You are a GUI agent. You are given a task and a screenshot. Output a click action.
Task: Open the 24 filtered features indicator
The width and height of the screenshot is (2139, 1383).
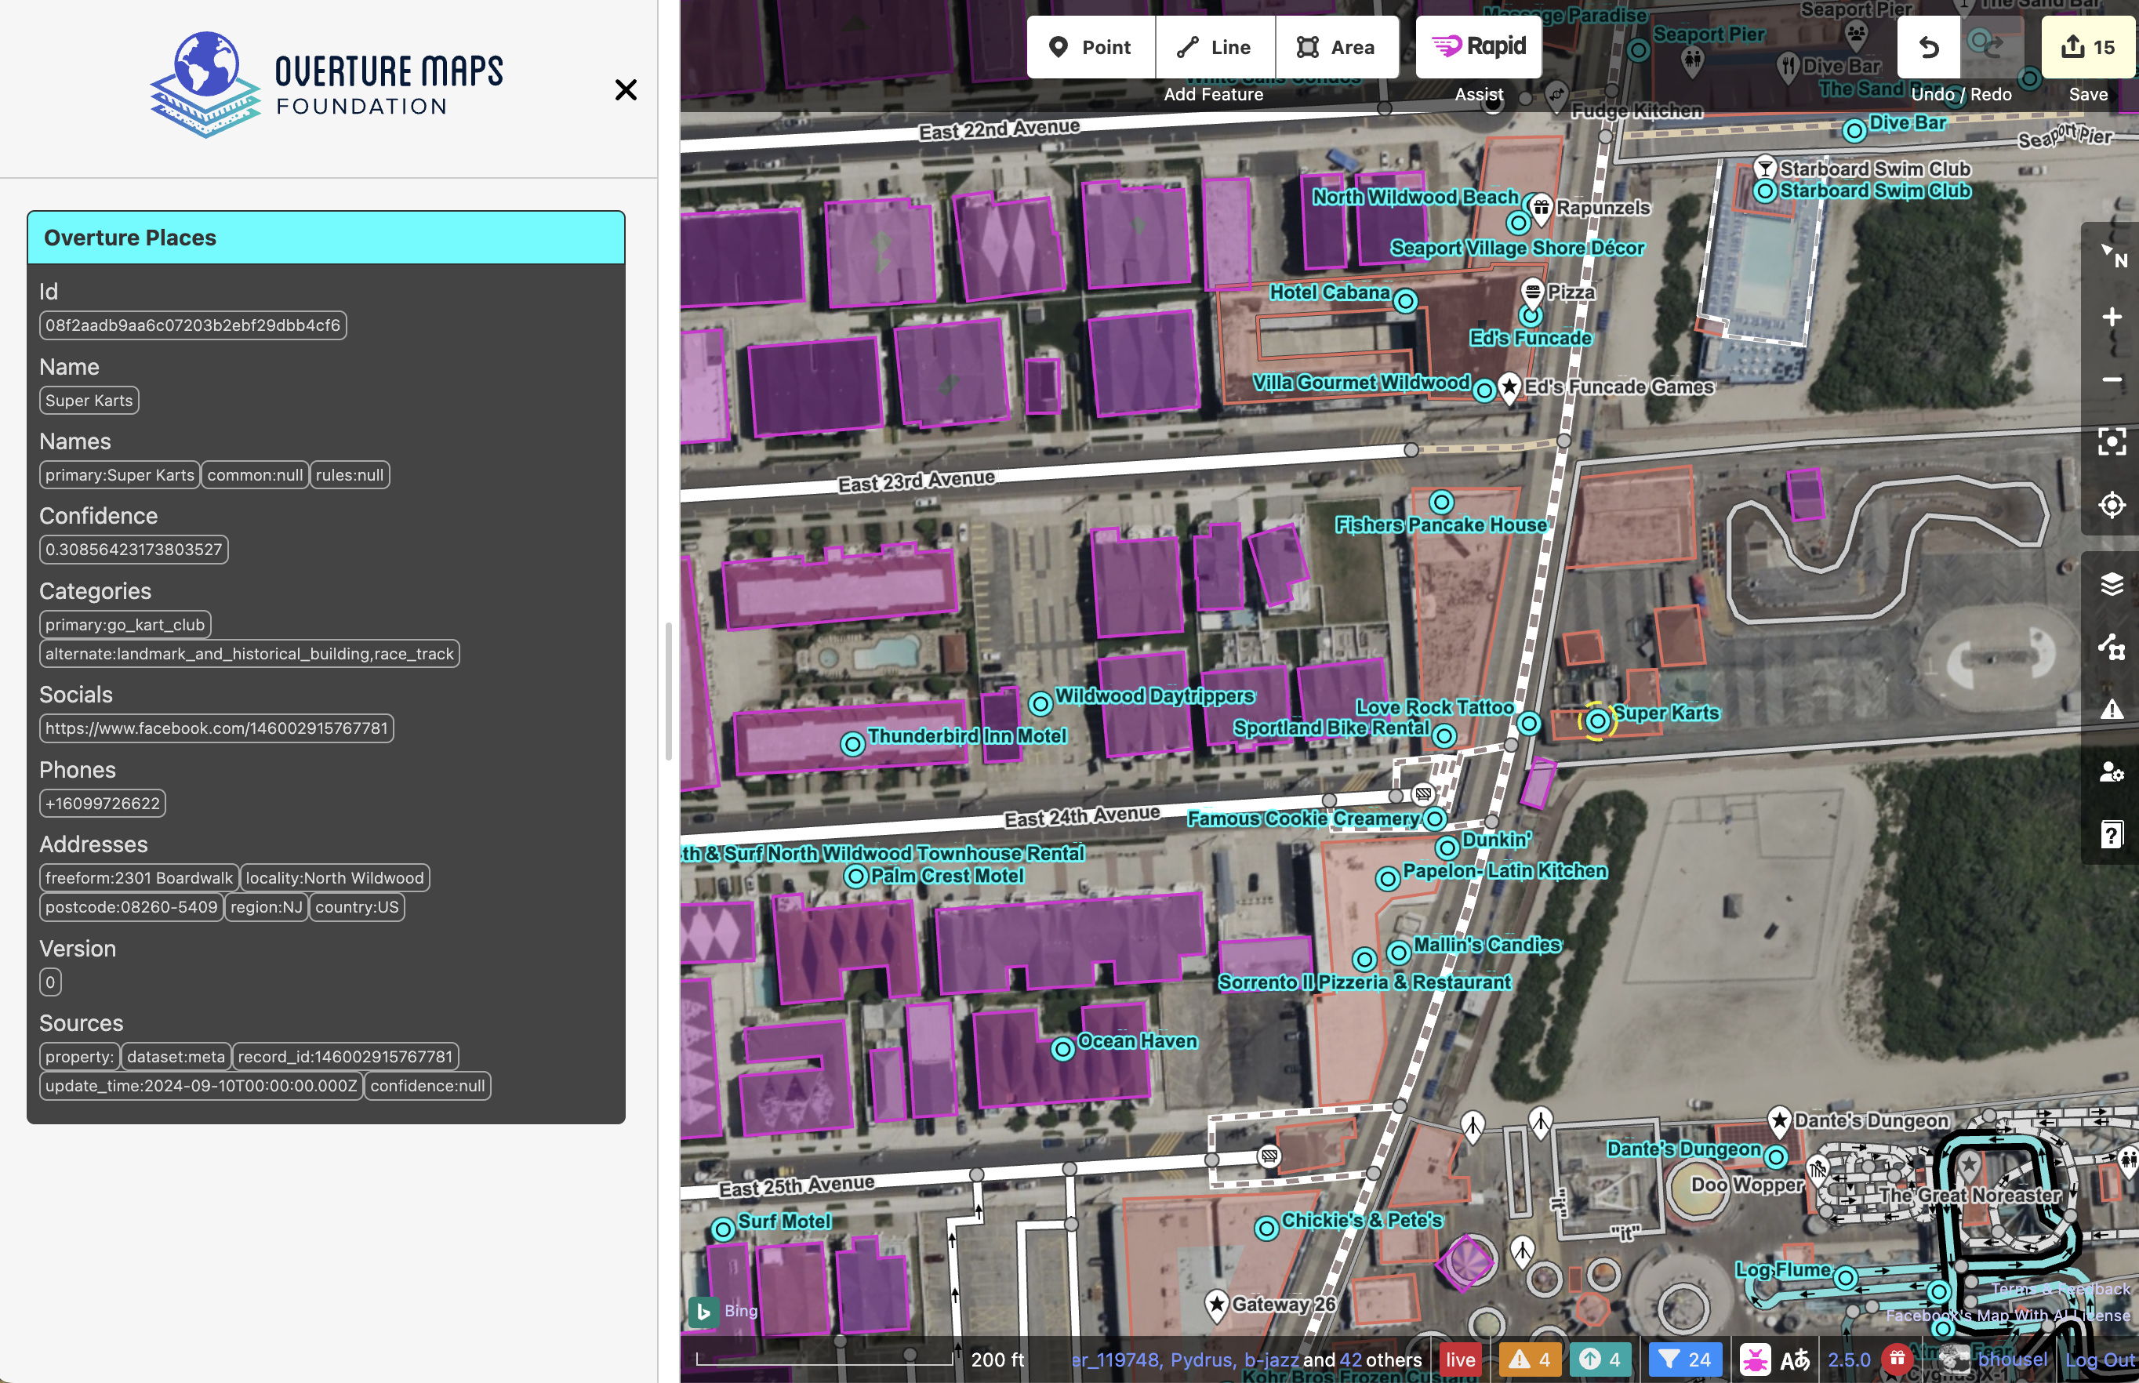(1686, 1359)
